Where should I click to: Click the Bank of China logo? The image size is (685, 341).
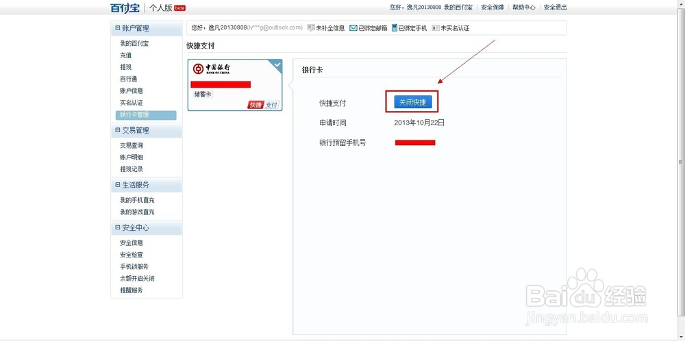(212, 69)
